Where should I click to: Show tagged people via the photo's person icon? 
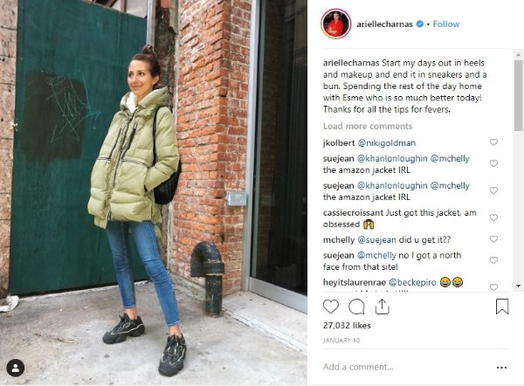(x=16, y=368)
